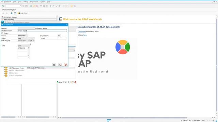Click the Customize Local Layout icon
Image resolution: width=218 pixels, height=122 pixels.
(x=75, y=6)
